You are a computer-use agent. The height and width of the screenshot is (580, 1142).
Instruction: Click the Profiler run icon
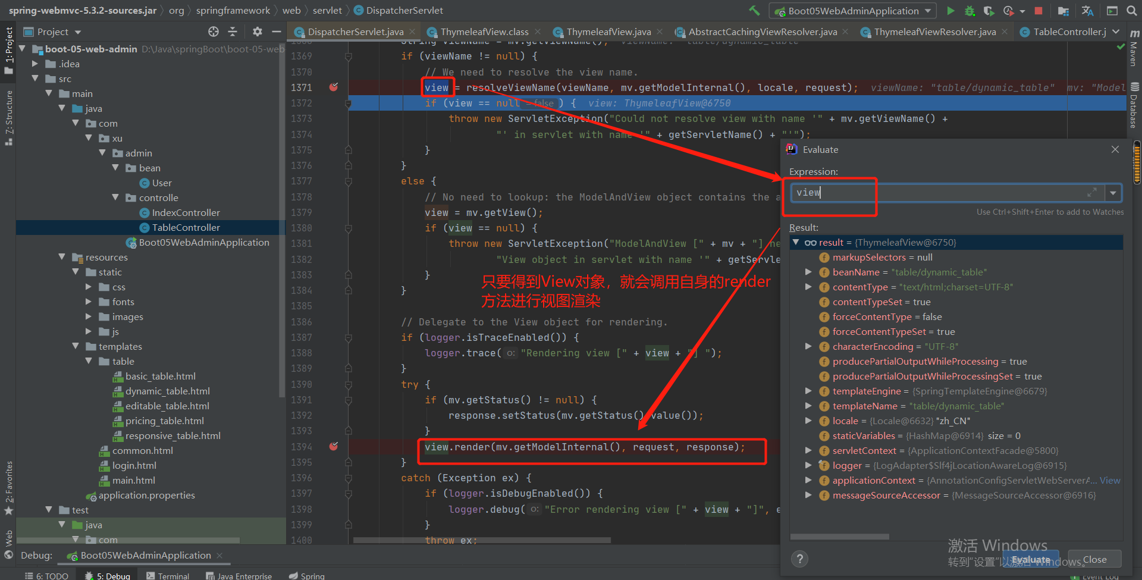1008,11
